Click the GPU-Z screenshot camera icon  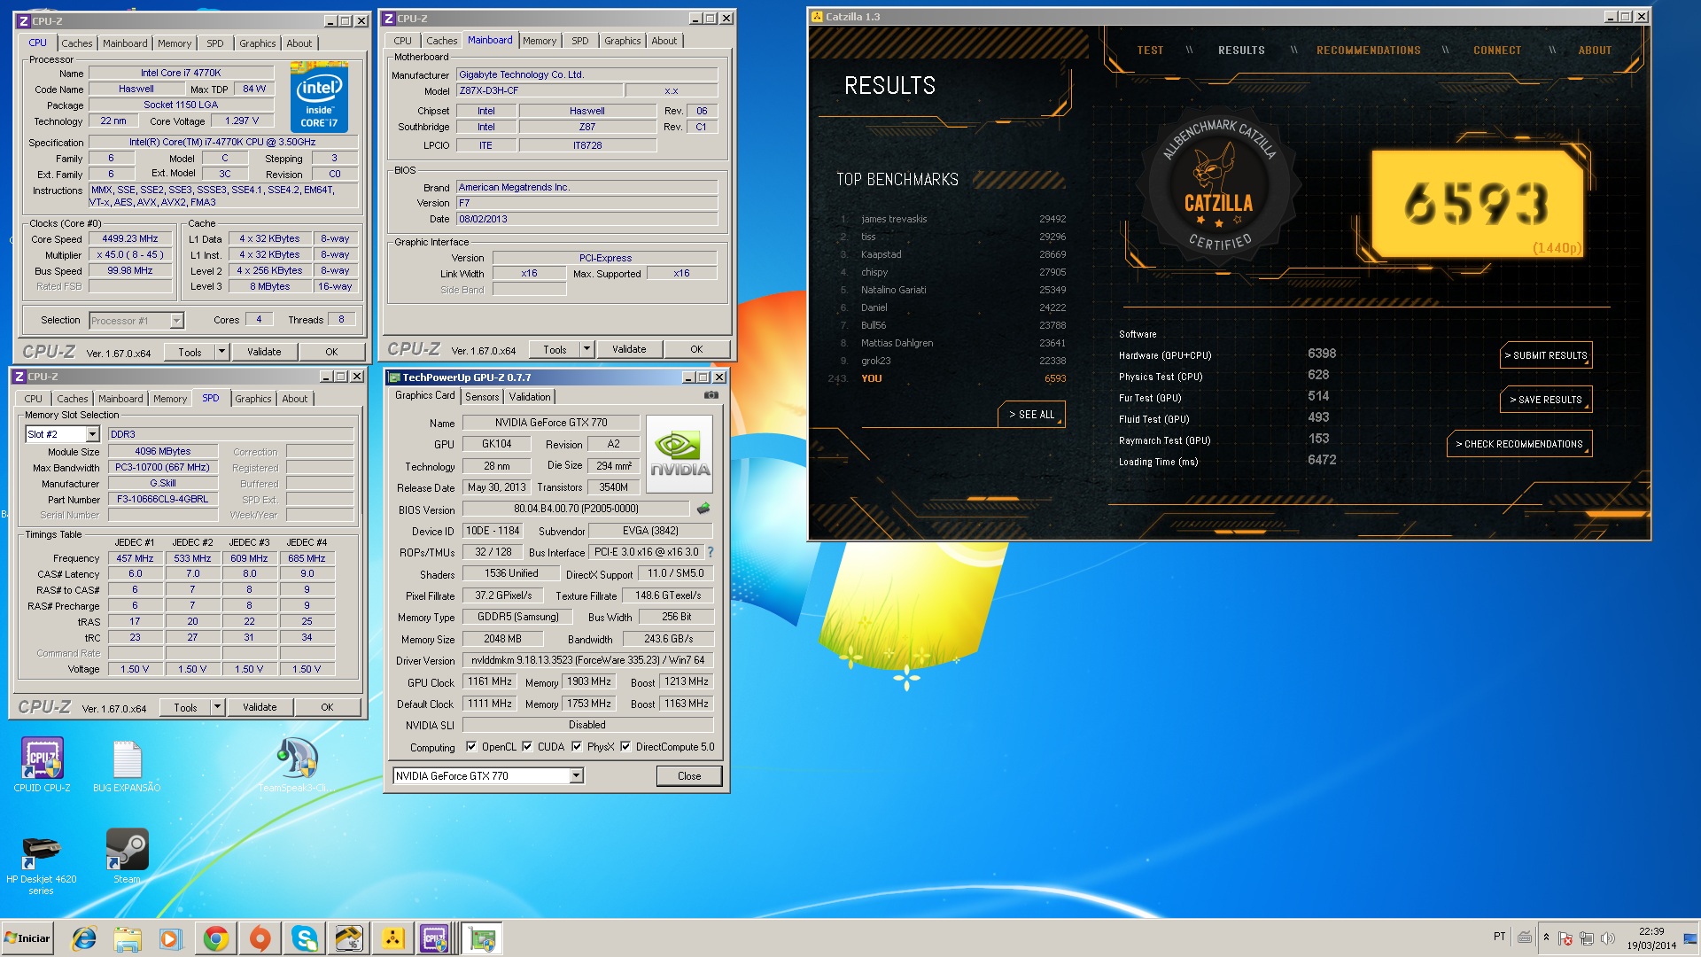point(711,395)
